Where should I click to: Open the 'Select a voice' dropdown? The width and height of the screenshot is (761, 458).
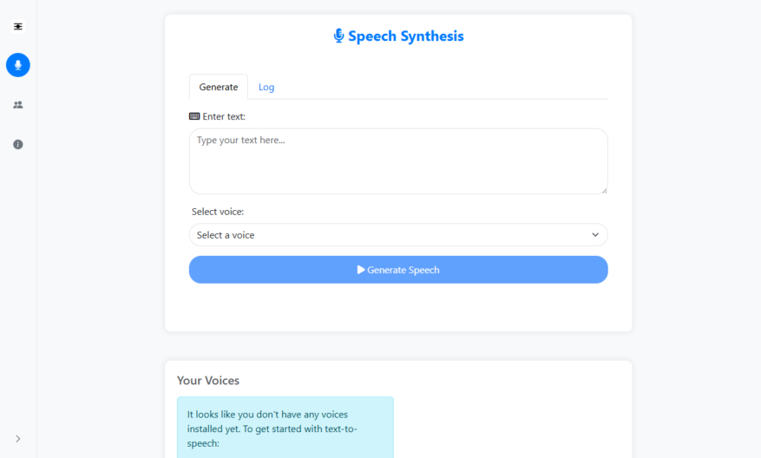pos(398,235)
